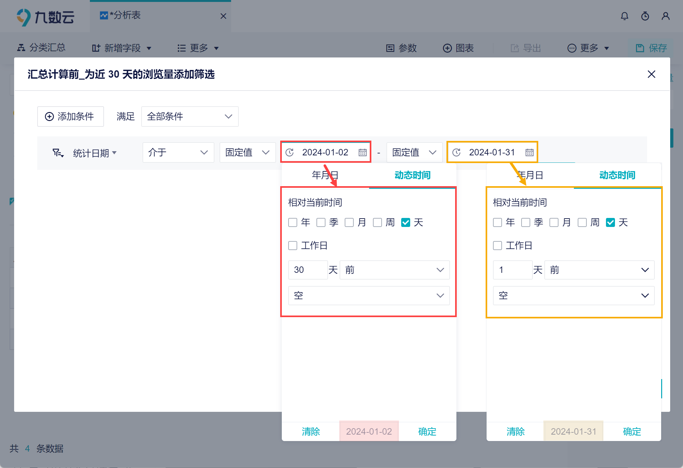
Task: Select 动态时间 tab in right panel
Action: point(617,175)
